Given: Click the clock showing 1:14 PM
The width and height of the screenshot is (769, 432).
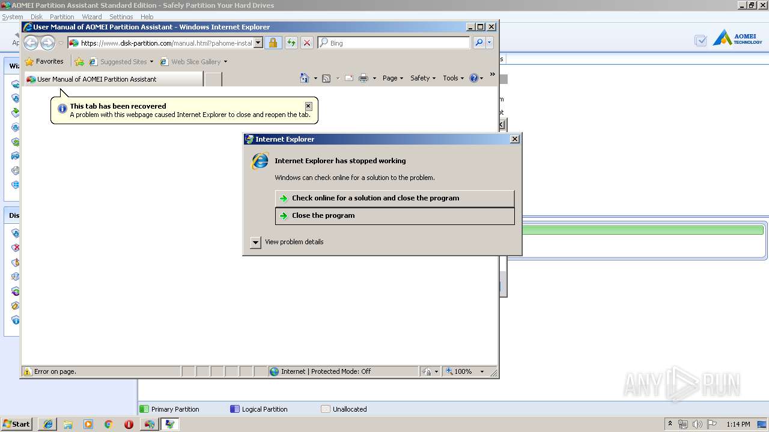Looking at the screenshot, I should click(738, 424).
